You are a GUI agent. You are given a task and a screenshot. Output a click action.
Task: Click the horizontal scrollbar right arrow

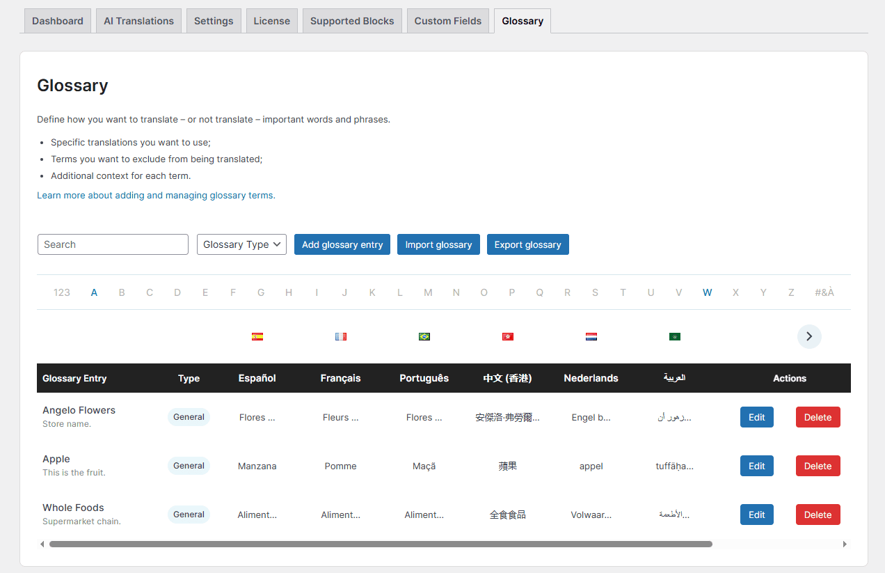click(x=845, y=544)
